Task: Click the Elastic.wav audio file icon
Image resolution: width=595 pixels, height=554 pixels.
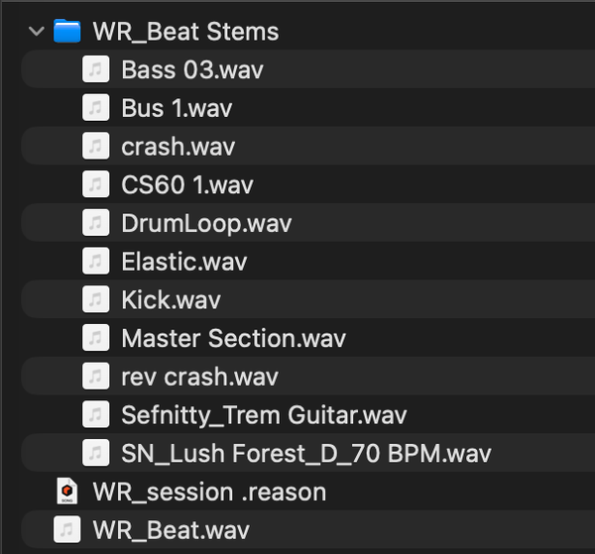Action: (x=96, y=262)
